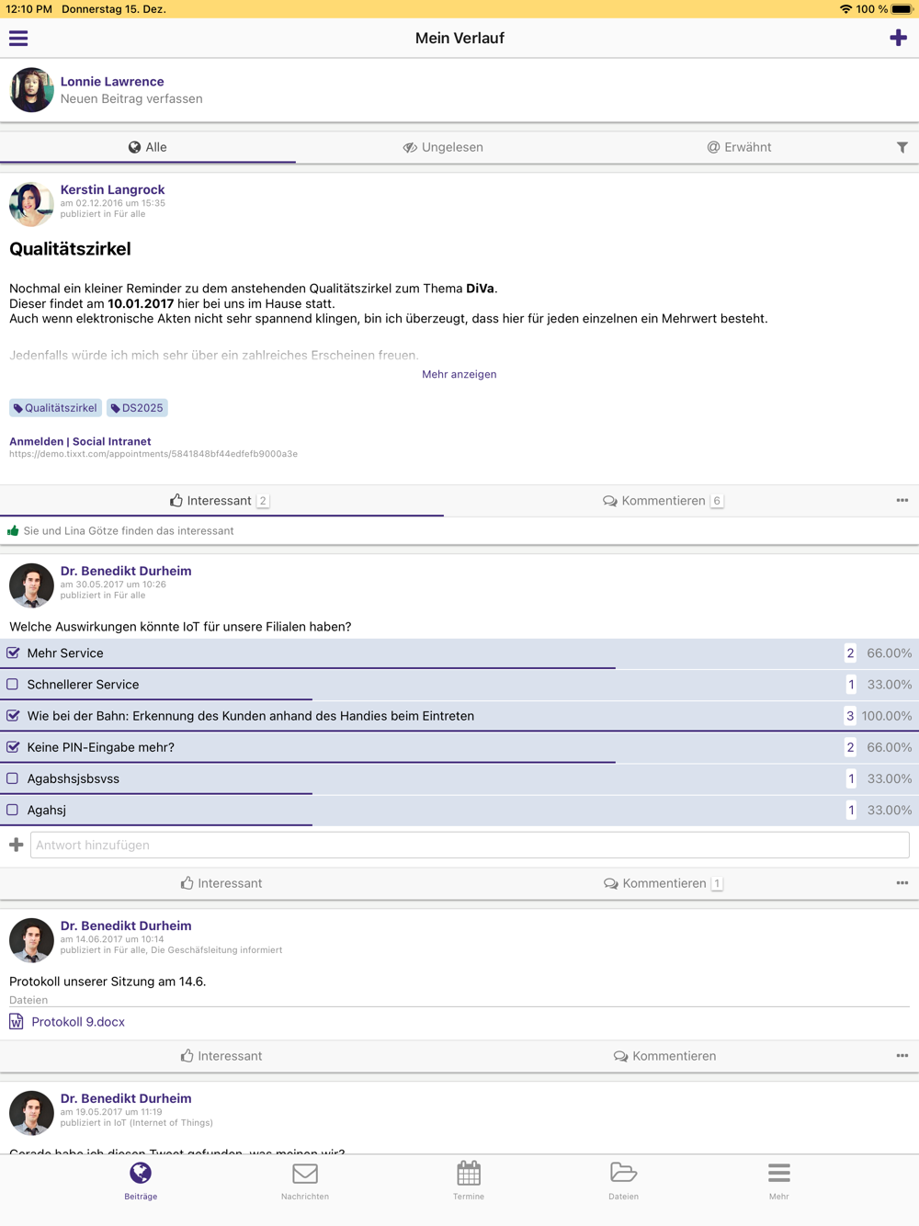Tap the battery indicator in the status bar
Screen dimensions: 919x1226
click(902, 9)
